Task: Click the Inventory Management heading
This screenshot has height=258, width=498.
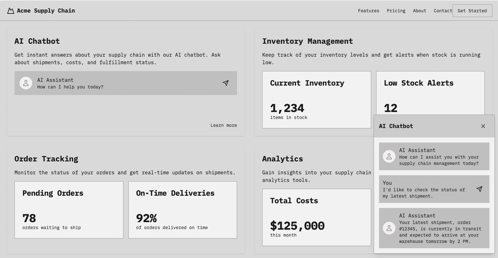Action: point(307,41)
